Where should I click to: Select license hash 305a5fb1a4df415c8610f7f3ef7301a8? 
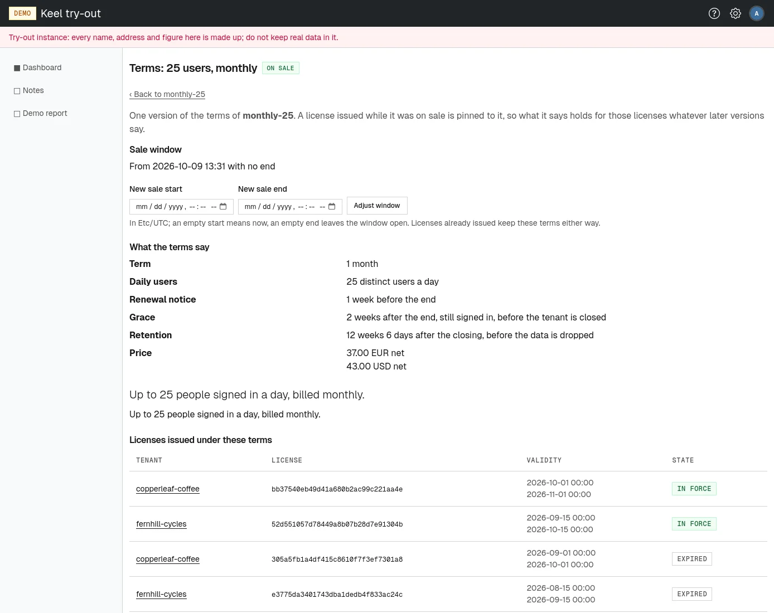tap(337, 560)
